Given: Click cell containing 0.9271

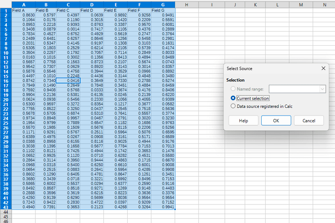Looking at the screenshot, I should click(x=92, y=188).
